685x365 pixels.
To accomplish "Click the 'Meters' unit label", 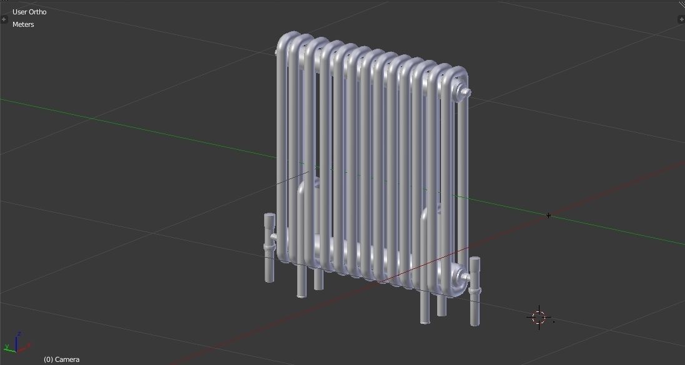I will (23, 24).
